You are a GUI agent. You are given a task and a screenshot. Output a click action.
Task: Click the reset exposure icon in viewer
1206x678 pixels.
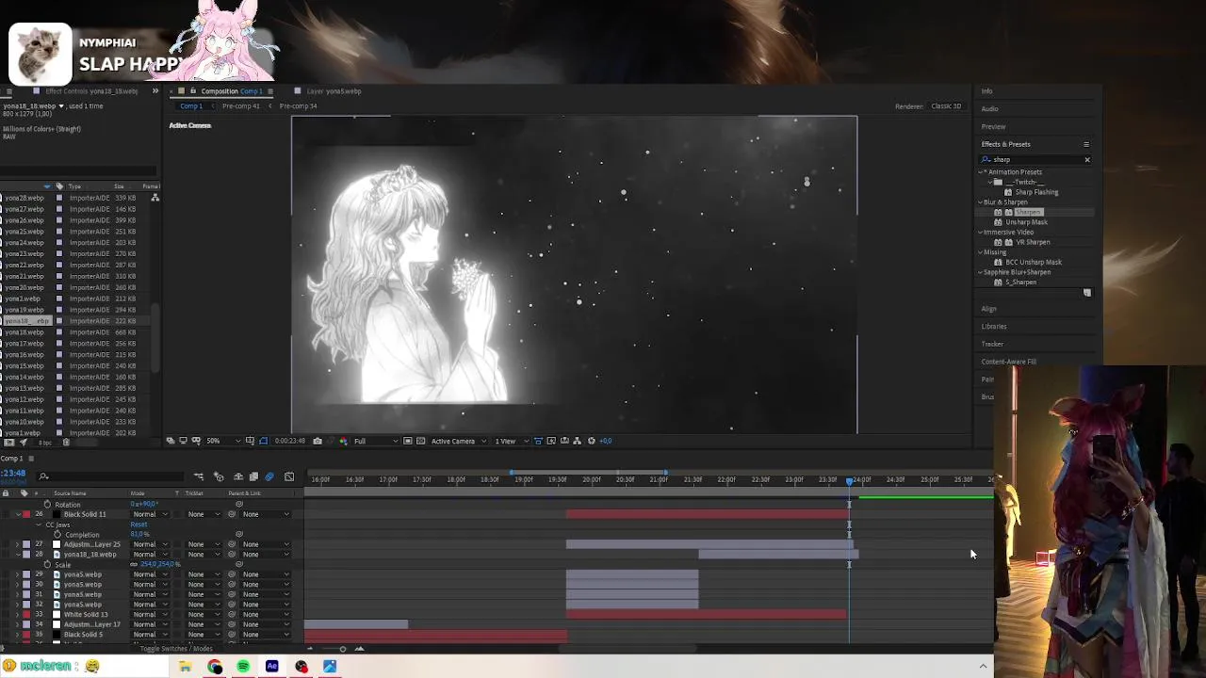pyautogui.click(x=592, y=441)
